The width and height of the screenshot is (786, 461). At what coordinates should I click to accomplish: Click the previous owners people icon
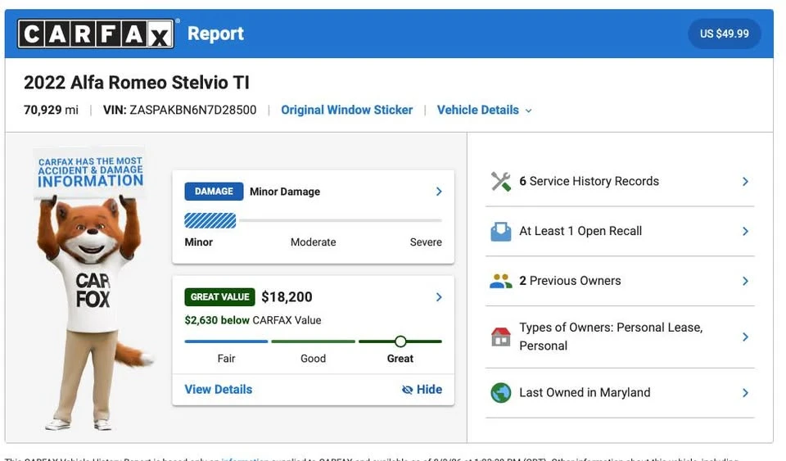click(x=501, y=281)
